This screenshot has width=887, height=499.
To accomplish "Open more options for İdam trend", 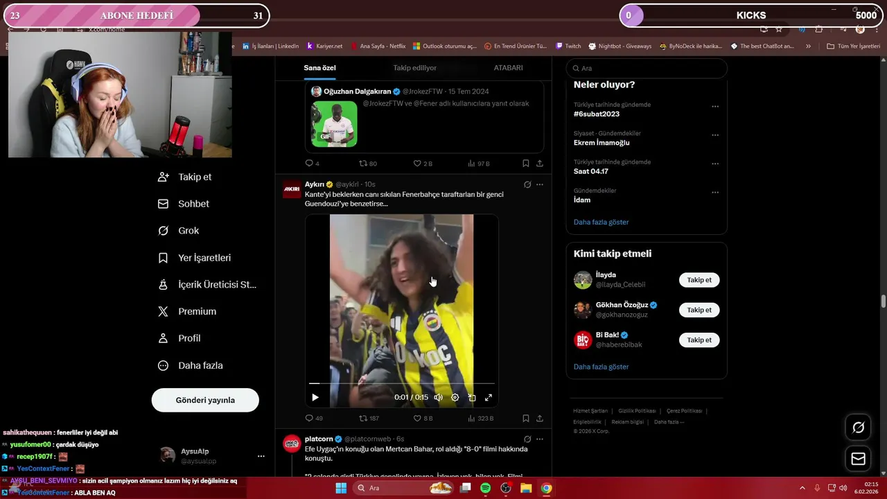I will coord(715,193).
